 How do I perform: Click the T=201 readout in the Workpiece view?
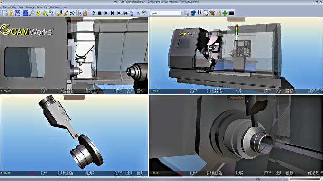(x=44, y=172)
